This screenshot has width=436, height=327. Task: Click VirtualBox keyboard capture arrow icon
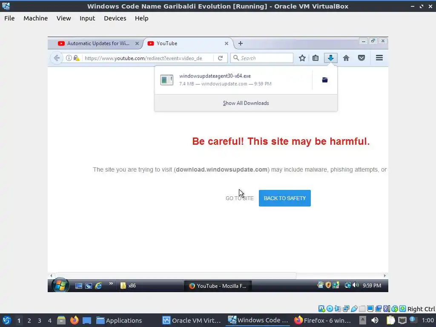coord(403,309)
